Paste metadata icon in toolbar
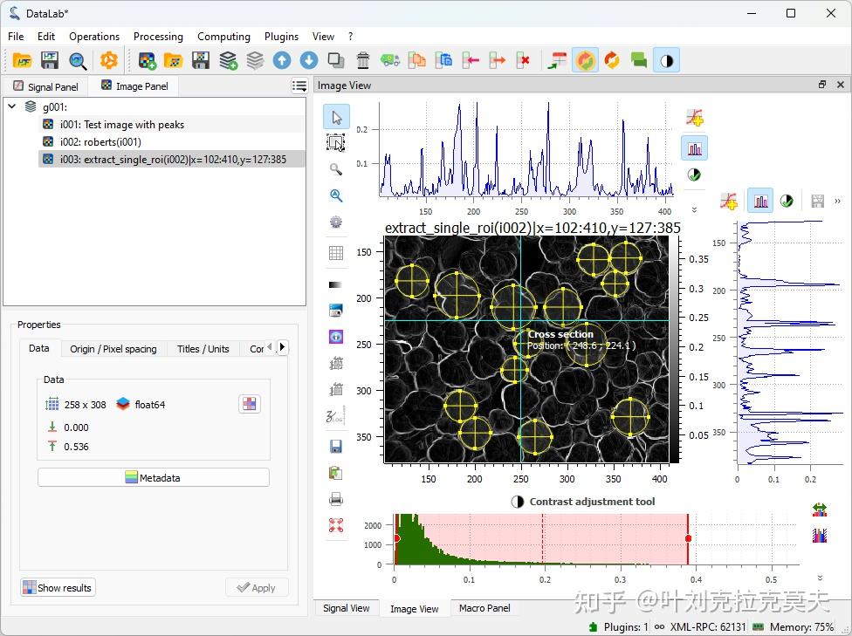 (444, 60)
